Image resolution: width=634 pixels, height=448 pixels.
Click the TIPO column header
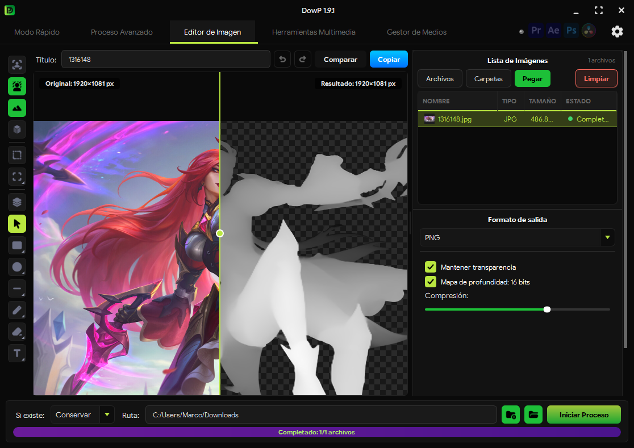point(509,102)
